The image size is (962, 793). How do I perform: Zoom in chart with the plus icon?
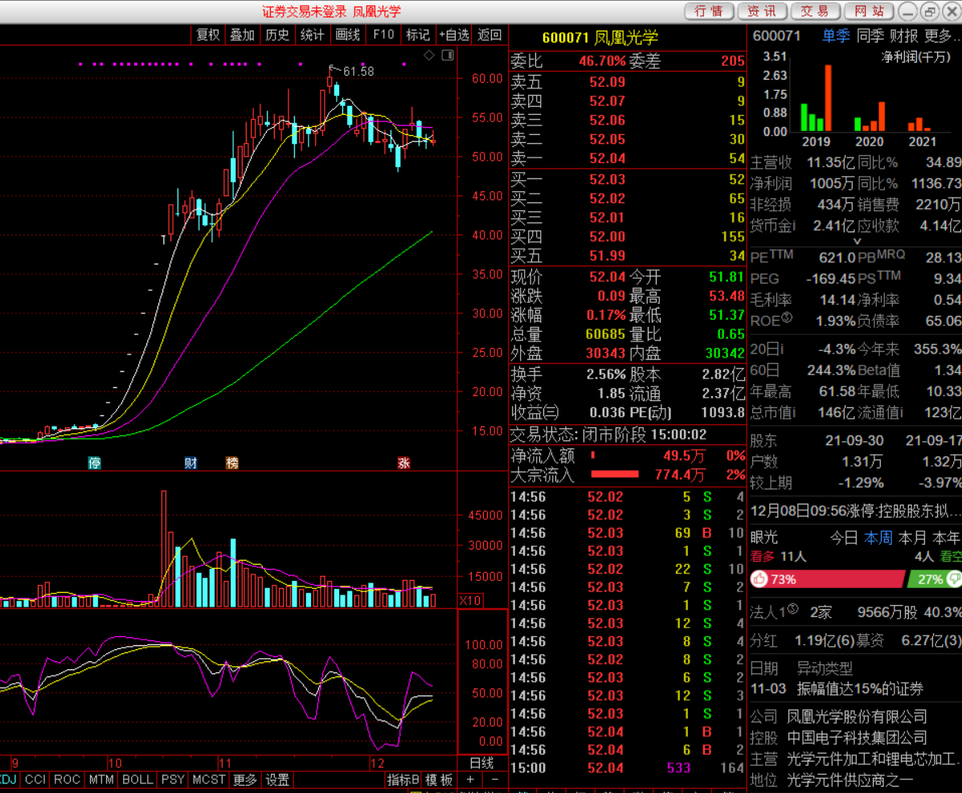click(470, 779)
